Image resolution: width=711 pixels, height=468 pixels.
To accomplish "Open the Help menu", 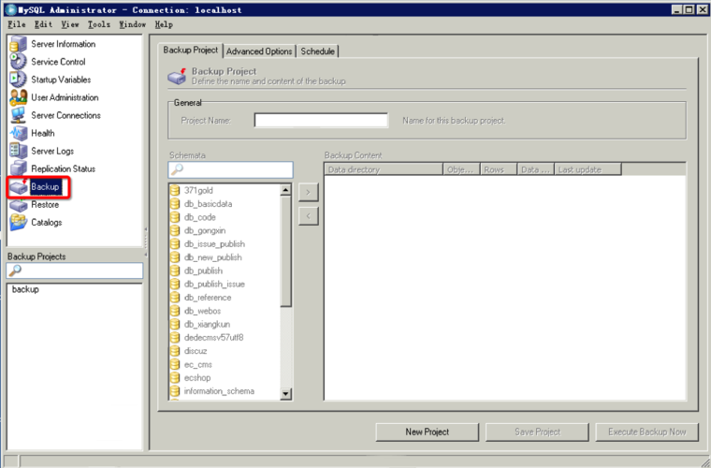I will coord(164,24).
